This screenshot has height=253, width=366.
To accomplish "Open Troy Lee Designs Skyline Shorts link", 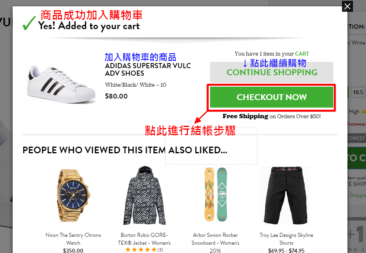I will pos(286,239).
